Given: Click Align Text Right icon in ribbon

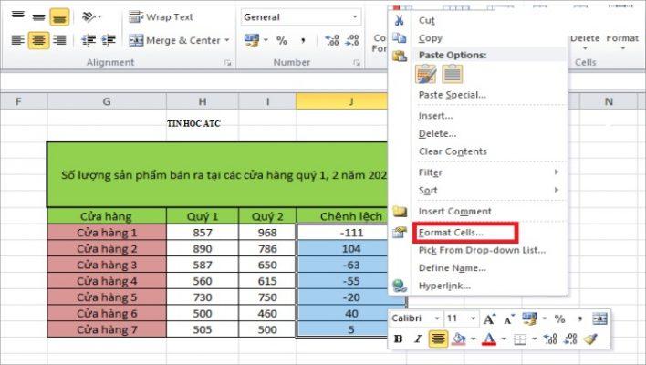Looking at the screenshot, I should pos(59,40).
